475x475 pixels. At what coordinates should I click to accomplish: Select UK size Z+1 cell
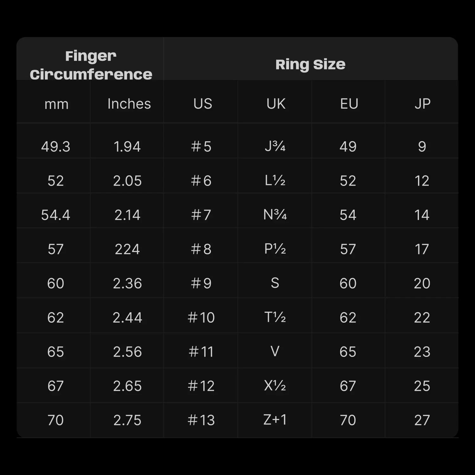tap(275, 420)
